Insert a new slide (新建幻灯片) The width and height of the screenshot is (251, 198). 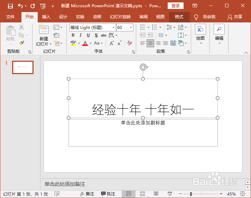pyautogui.click(x=44, y=36)
